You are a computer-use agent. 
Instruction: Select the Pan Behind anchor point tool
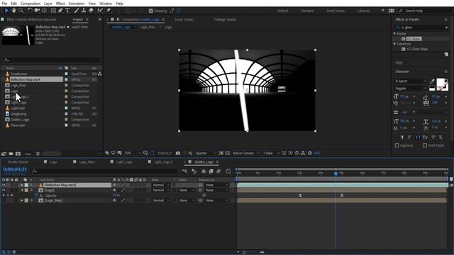[x=44, y=11]
